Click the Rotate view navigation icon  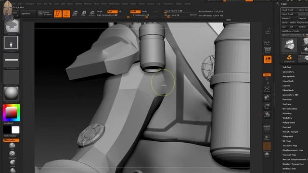267,114
